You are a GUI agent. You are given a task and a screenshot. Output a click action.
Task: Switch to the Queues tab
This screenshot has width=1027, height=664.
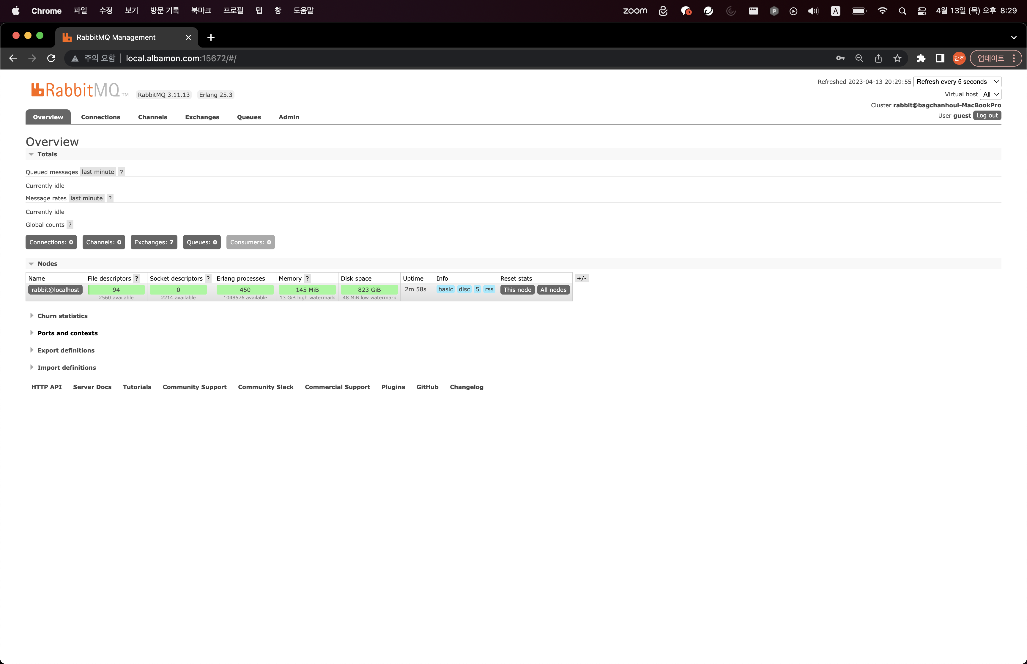pos(249,117)
